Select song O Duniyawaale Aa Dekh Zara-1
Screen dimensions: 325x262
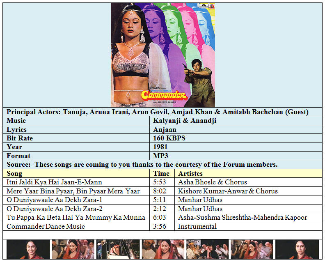point(54,200)
